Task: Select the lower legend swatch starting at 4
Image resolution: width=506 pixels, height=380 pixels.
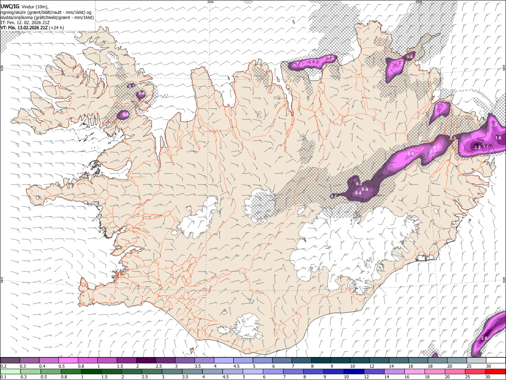Action: click(x=213, y=371)
